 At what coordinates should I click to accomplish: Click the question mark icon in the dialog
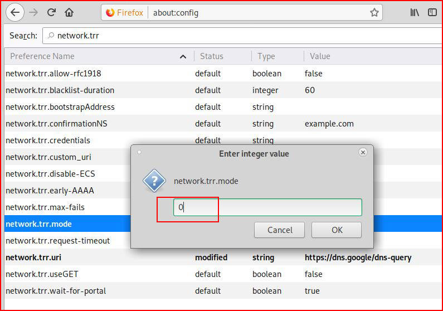(x=154, y=181)
